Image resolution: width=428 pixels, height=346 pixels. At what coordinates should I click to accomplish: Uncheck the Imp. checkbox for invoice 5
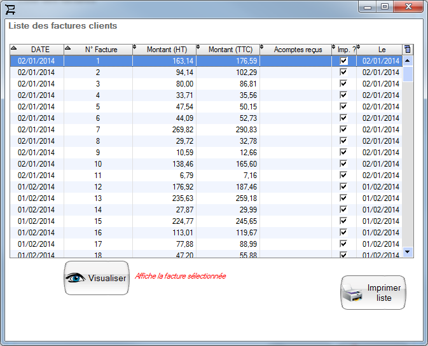343,107
